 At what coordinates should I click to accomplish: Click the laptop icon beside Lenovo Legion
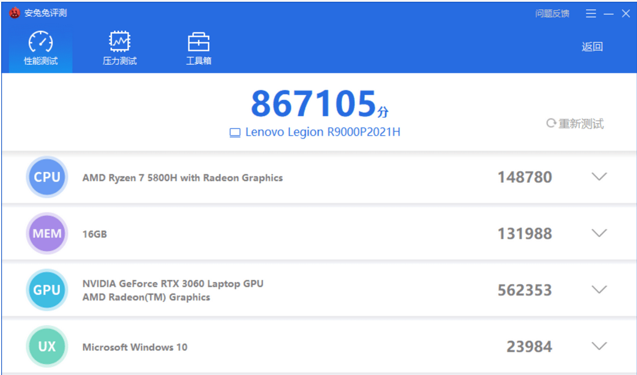(x=235, y=133)
